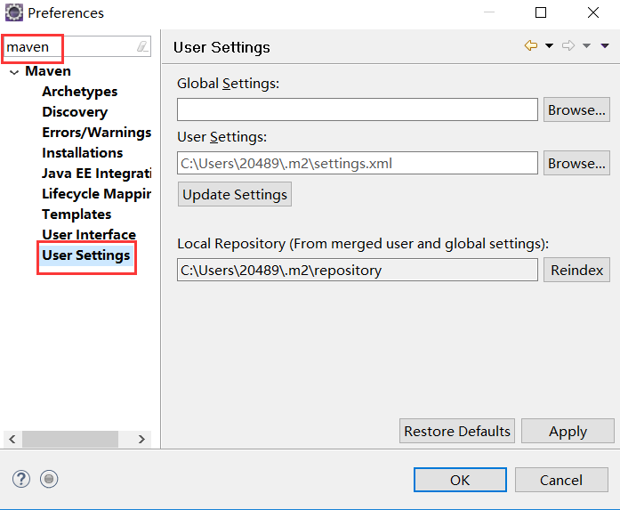Open the Help question mark icon
Viewport: 620px width, 510px height.
21,479
